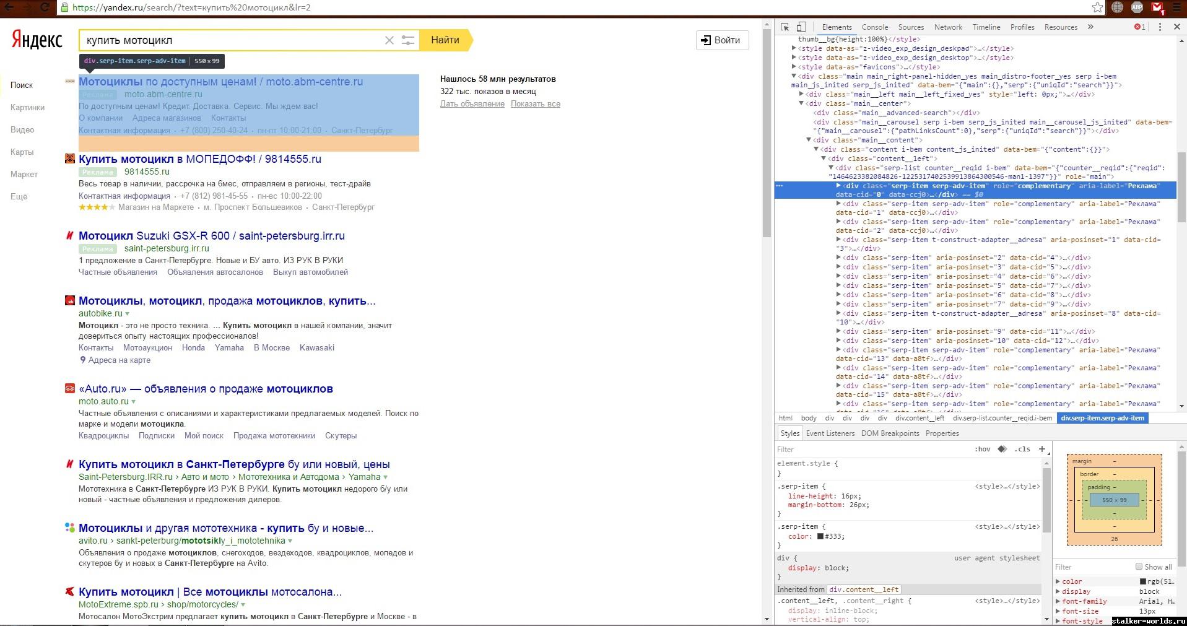Open the Properties sidebar tab
Image resolution: width=1187 pixels, height=626 pixels.
pyautogui.click(x=942, y=433)
